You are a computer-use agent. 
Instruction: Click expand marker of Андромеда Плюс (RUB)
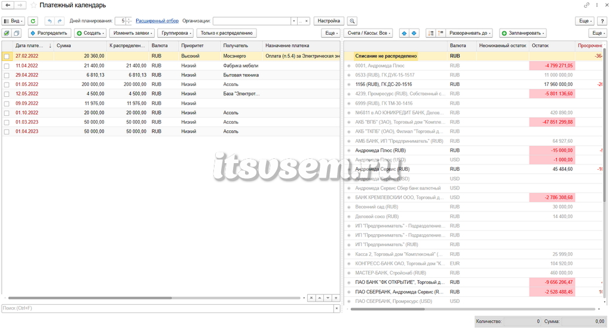pos(349,151)
